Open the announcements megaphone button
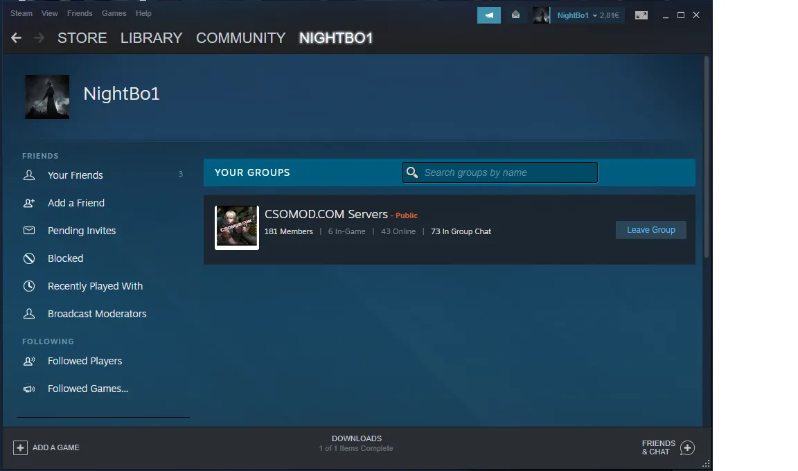This screenshot has height=471, width=798. click(x=488, y=15)
